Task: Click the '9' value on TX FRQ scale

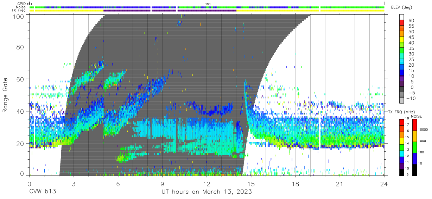Action: 407,174
